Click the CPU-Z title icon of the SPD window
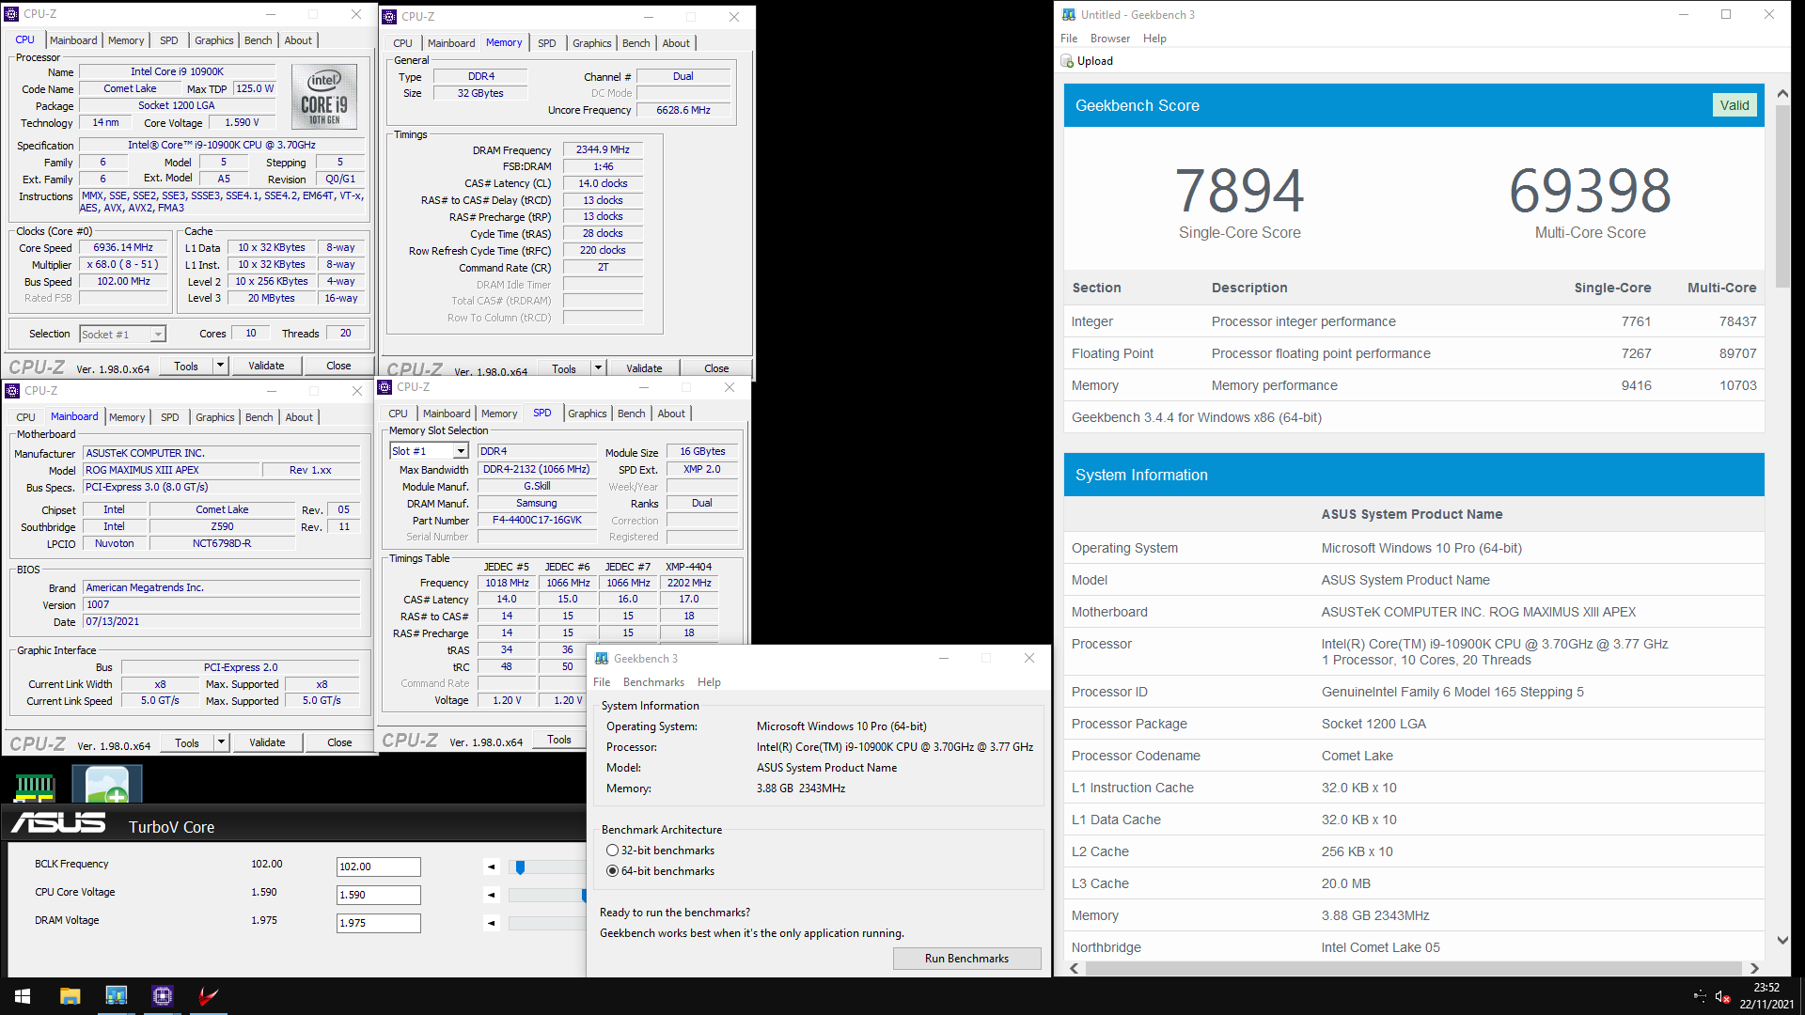Screen dimensions: 1805x1015 click(x=385, y=387)
